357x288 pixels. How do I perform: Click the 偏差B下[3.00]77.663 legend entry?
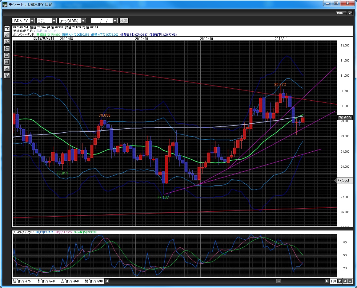coord(163,34)
